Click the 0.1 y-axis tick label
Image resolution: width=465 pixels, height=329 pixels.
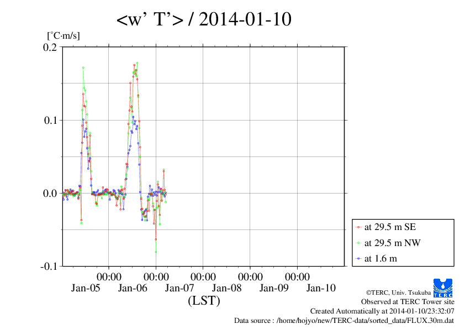pyautogui.click(x=50, y=120)
